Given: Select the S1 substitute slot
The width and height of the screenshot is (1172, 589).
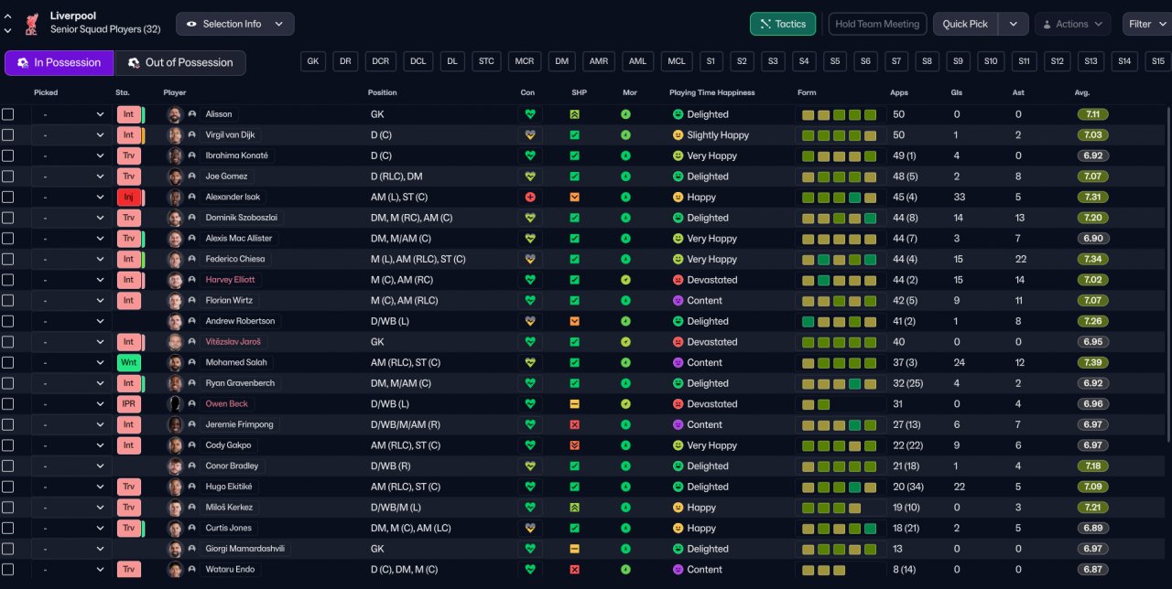Looking at the screenshot, I should pyautogui.click(x=711, y=61).
